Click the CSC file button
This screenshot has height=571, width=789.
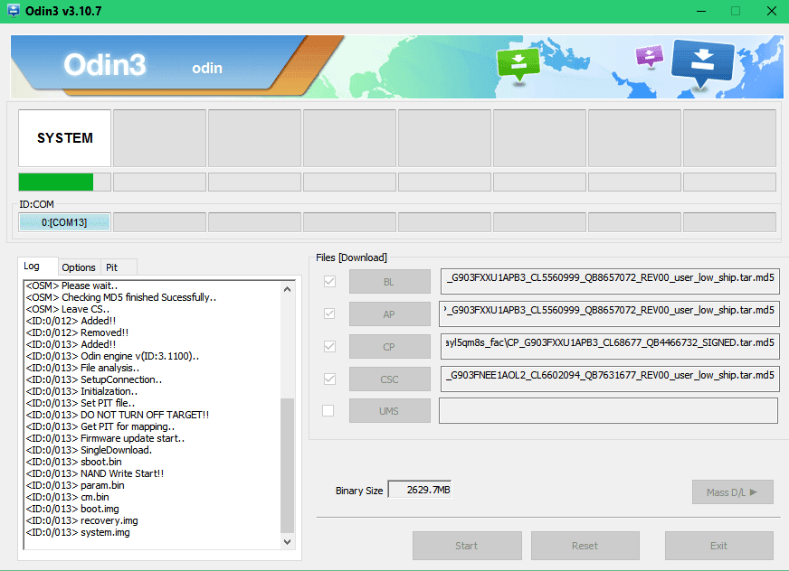click(389, 379)
